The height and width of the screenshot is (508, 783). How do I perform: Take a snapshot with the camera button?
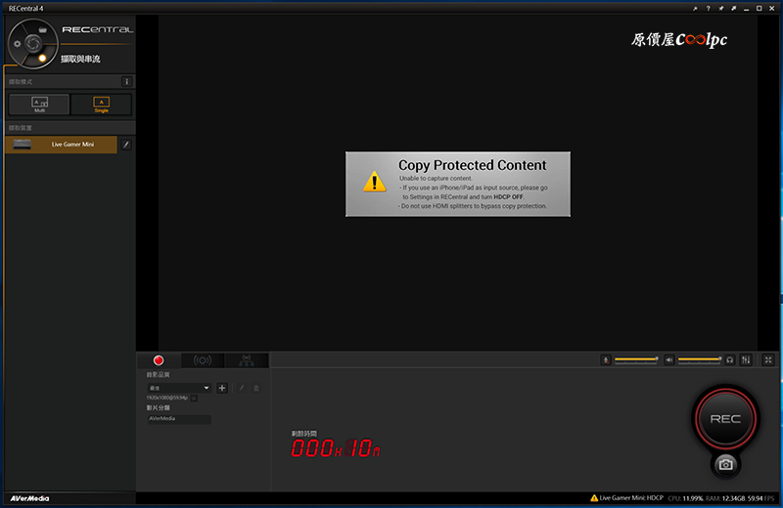pyautogui.click(x=725, y=465)
